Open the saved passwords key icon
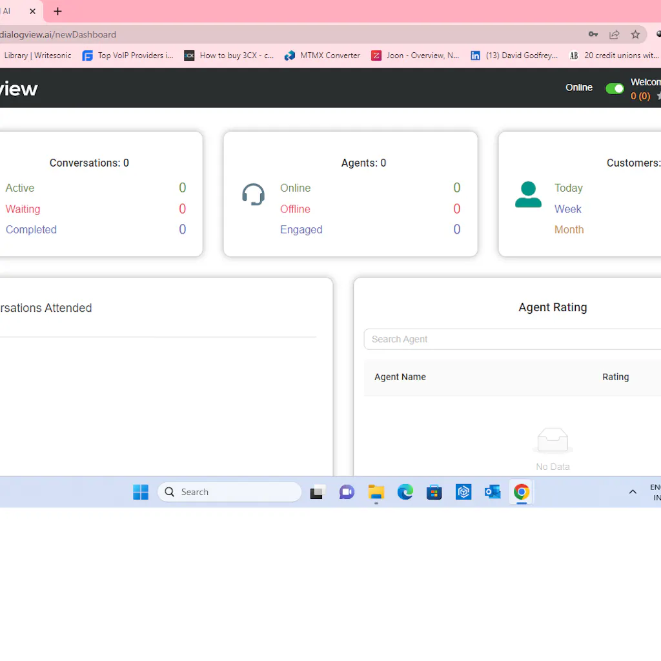 [x=593, y=34]
